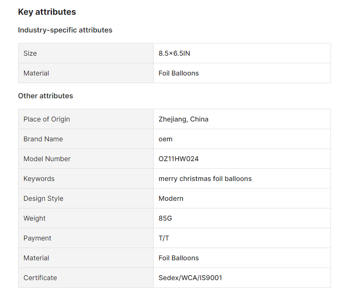Click the Zhejiang, China value
The width and height of the screenshot is (358, 297).
[x=183, y=119]
